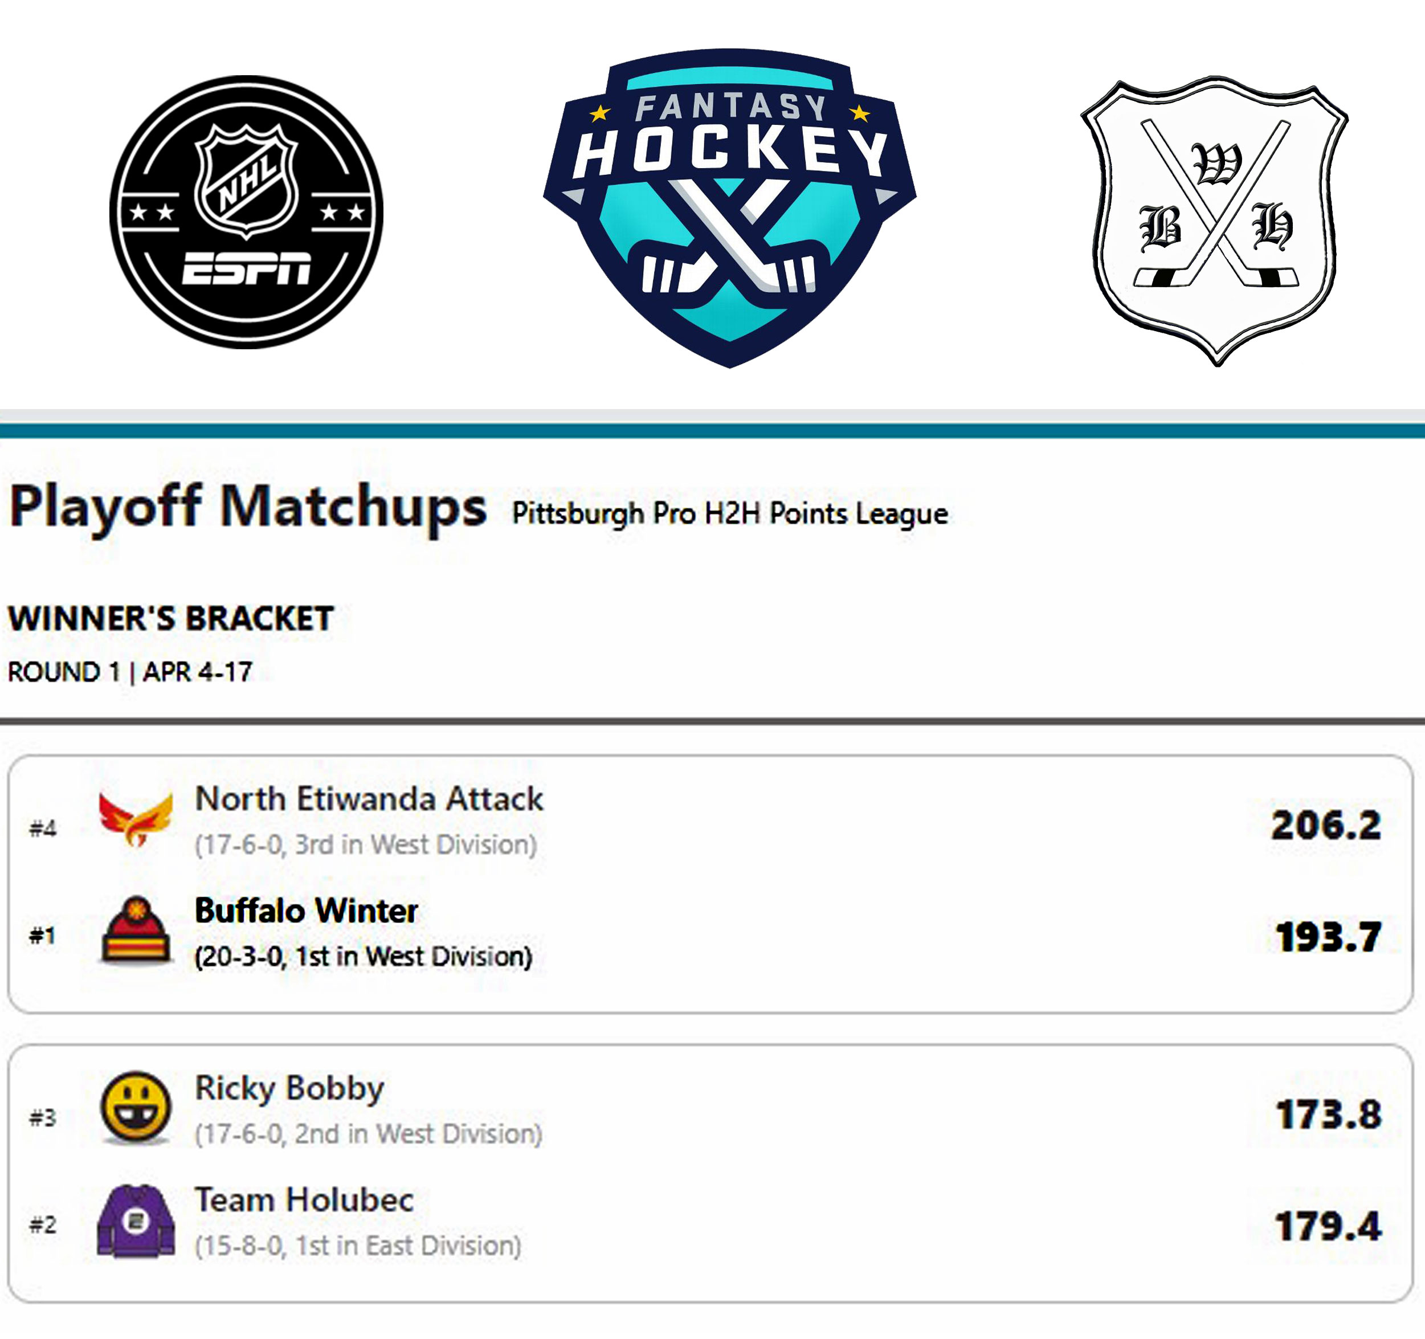Click Buffalo Winter's 193.7 score
1425x1339 pixels.
(1328, 937)
